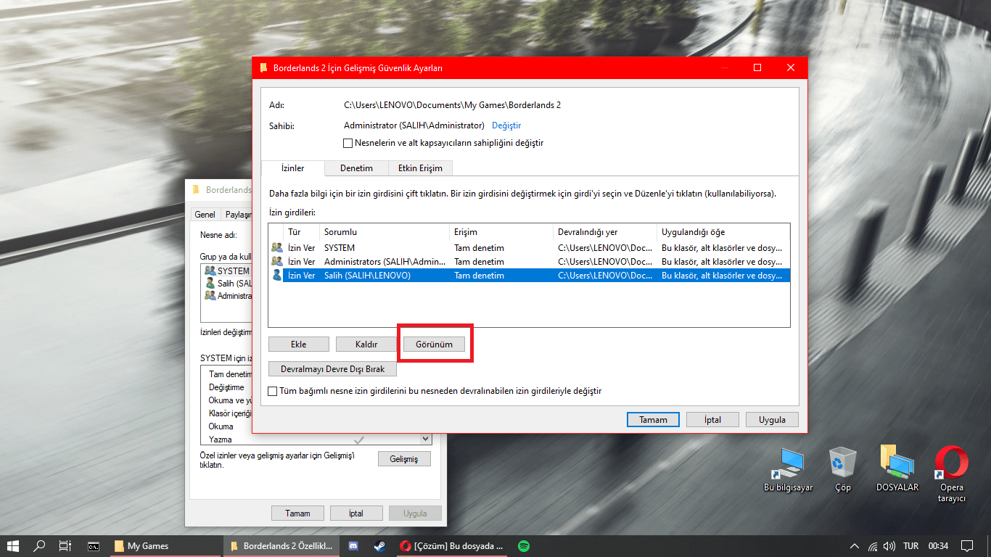
Task: Select the Administrators (SALIH\Admin...) permission entry
Action: [x=529, y=262]
